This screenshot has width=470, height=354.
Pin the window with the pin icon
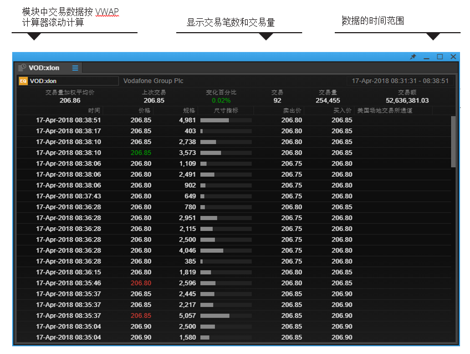(x=413, y=57)
